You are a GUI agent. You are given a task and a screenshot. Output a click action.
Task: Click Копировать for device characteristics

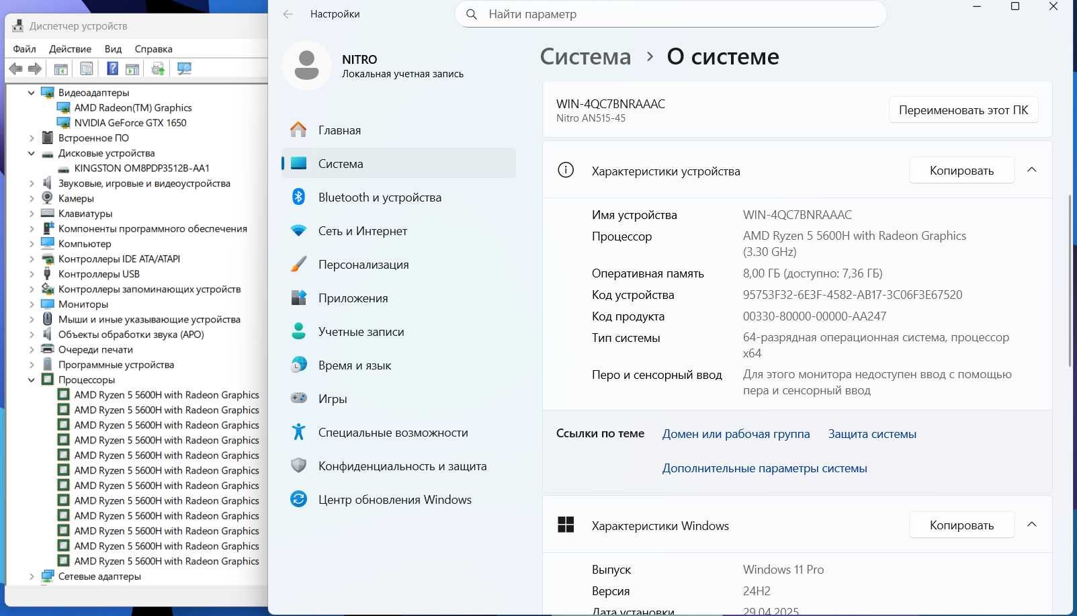tap(961, 171)
